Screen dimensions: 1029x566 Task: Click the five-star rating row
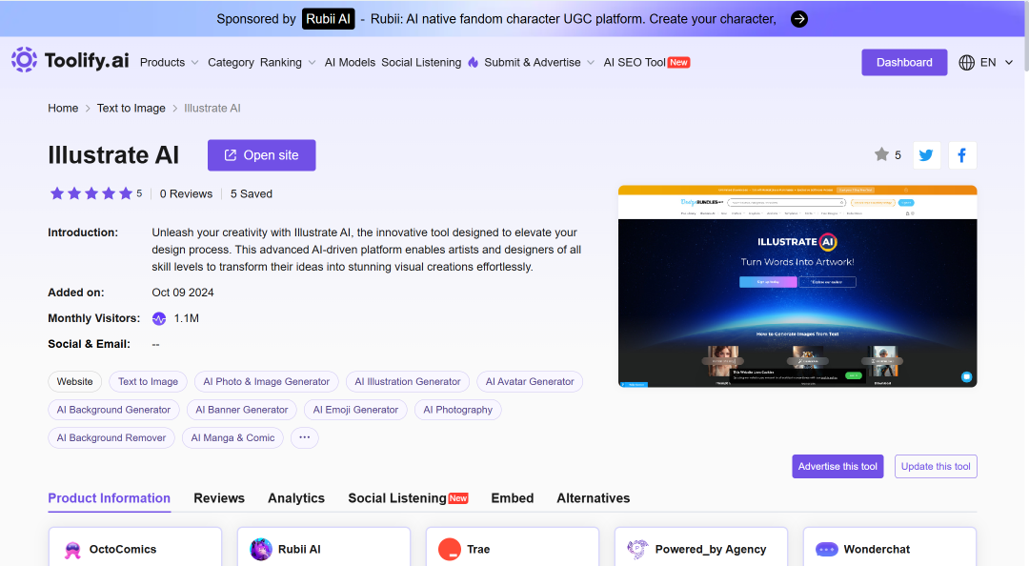click(x=91, y=193)
